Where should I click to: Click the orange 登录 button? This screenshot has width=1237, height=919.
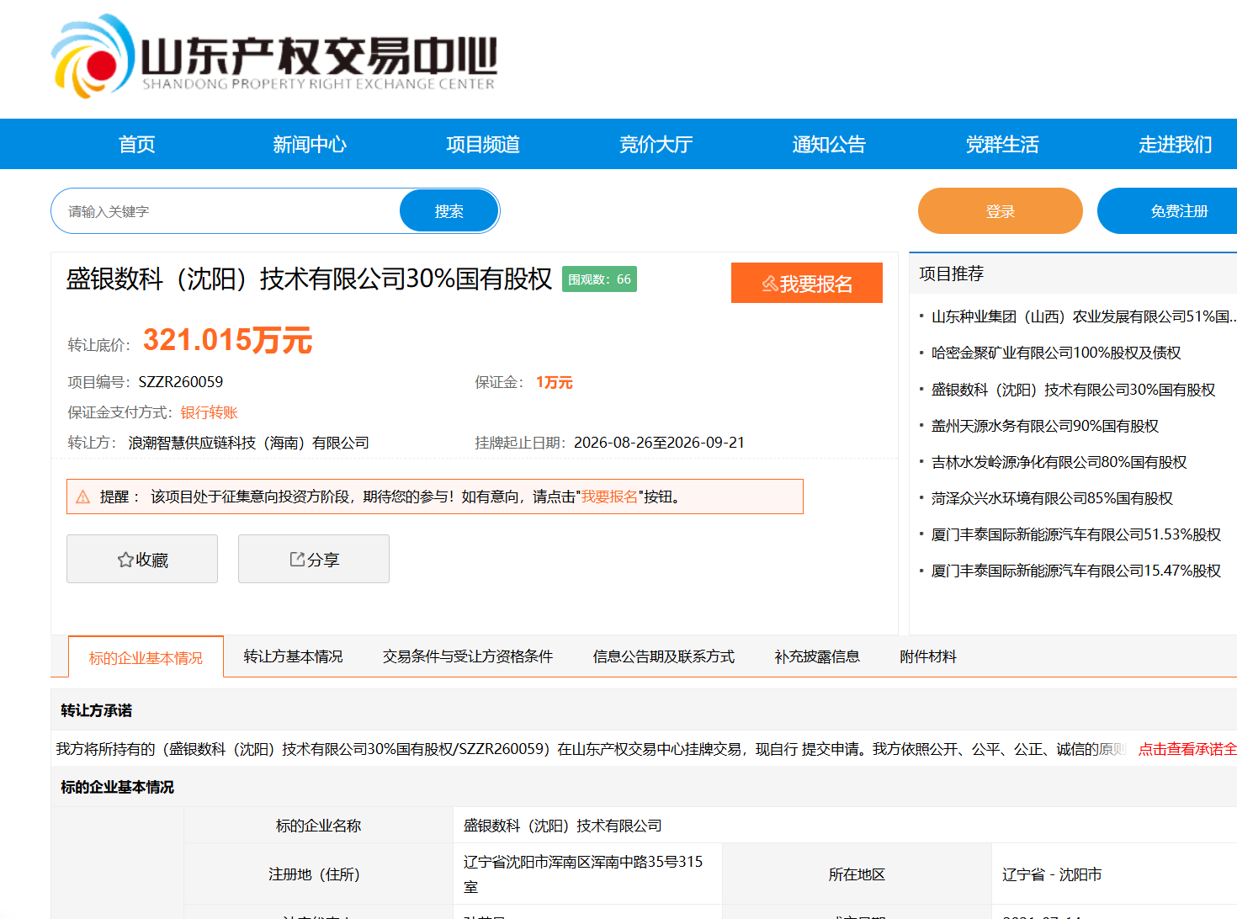click(x=1001, y=211)
